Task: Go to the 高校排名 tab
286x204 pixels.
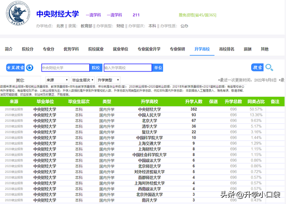Action: point(227,49)
